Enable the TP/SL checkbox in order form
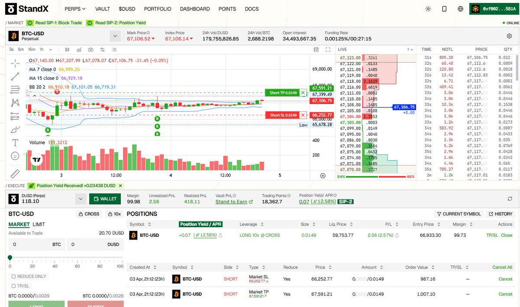Screen dimensions: 520x307 [14, 286]
